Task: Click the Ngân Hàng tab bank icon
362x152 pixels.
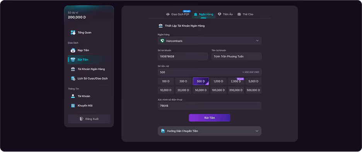Action: [x=196, y=14]
